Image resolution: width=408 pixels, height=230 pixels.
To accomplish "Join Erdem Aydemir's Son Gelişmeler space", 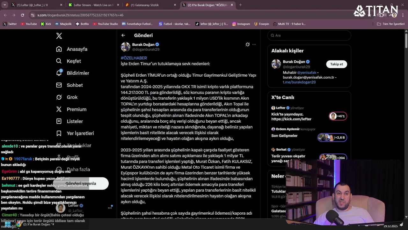I will (332, 137).
